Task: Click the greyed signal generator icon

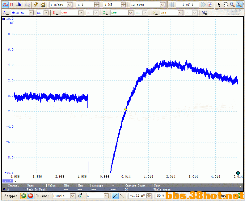Action: [x=27, y=5]
